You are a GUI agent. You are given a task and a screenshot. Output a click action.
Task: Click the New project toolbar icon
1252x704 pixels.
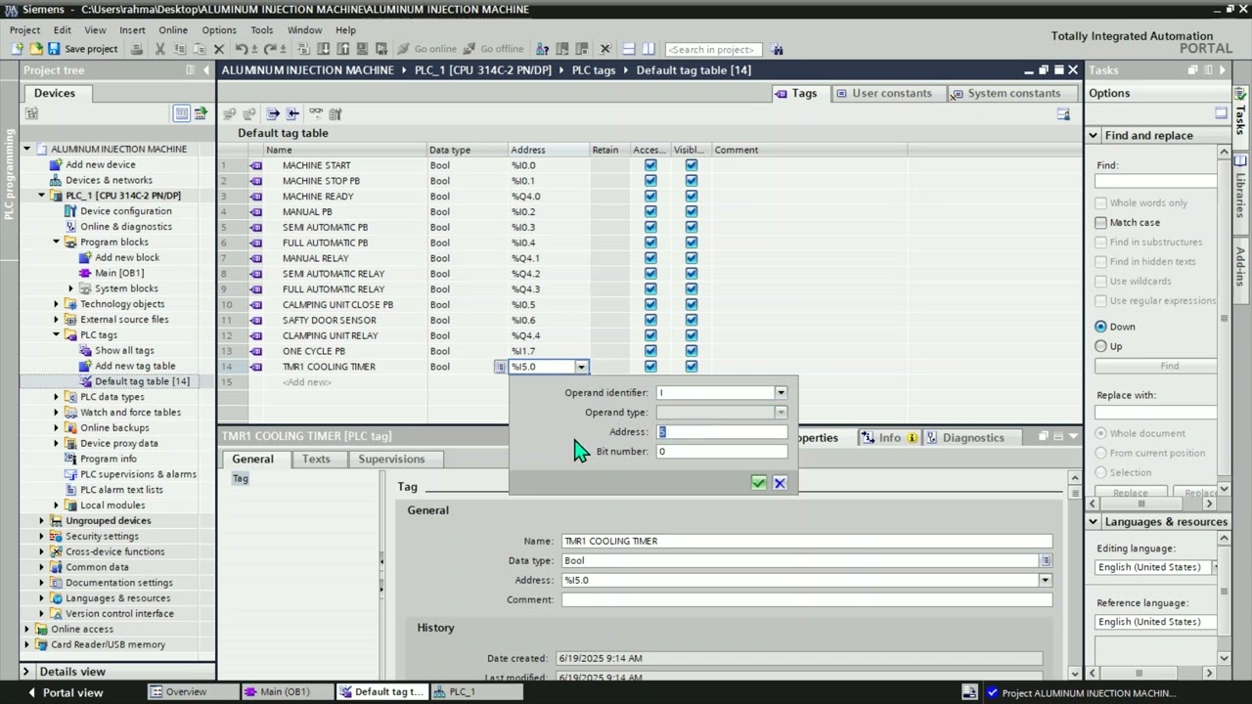coord(18,49)
